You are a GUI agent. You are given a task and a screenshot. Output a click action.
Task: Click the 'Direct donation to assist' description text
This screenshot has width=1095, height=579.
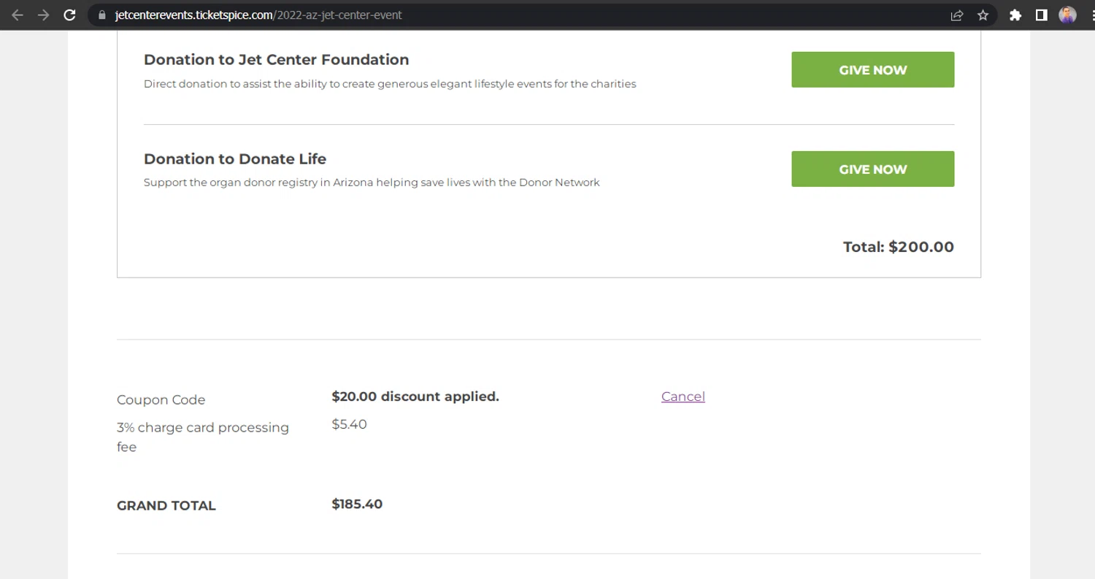[390, 84]
